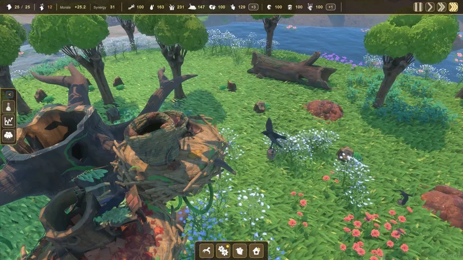The height and width of the screenshot is (260, 463).
Task: Select the crow near the red clay mound
Action: tap(404, 197)
